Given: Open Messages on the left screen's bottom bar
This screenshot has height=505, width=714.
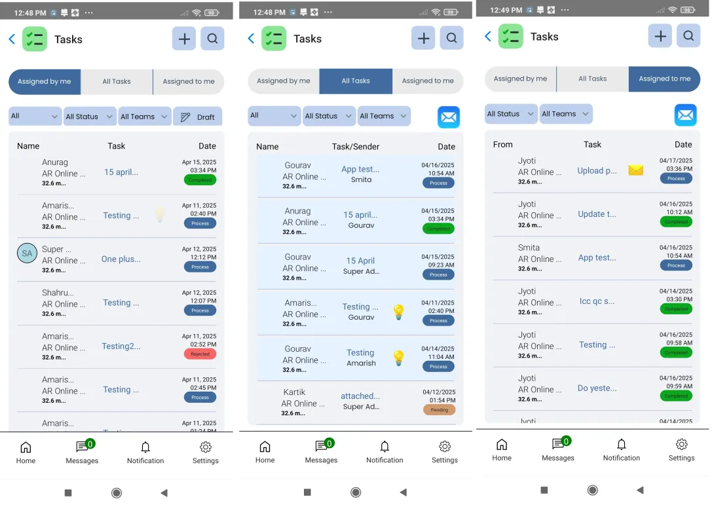Looking at the screenshot, I should point(82,453).
